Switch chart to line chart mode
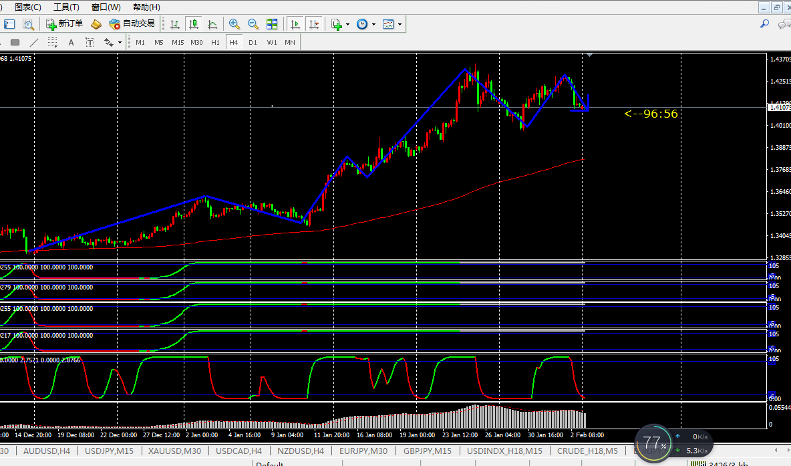The height and width of the screenshot is (466, 791). point(212,23)
